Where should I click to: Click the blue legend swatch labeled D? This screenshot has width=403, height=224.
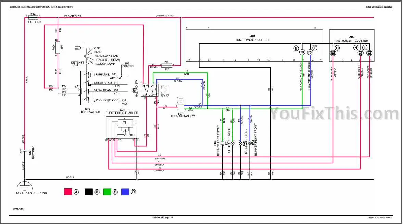pos(125,192)
